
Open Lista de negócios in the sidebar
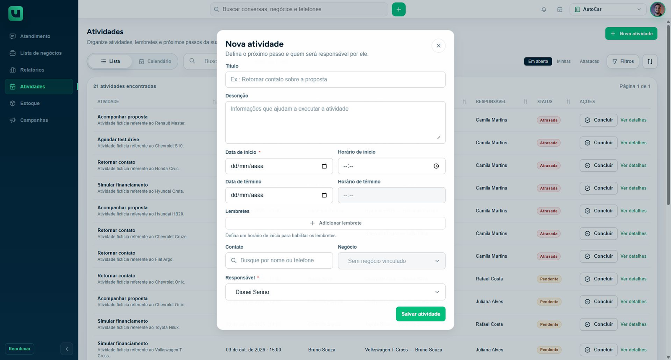[x=39, y=53]
